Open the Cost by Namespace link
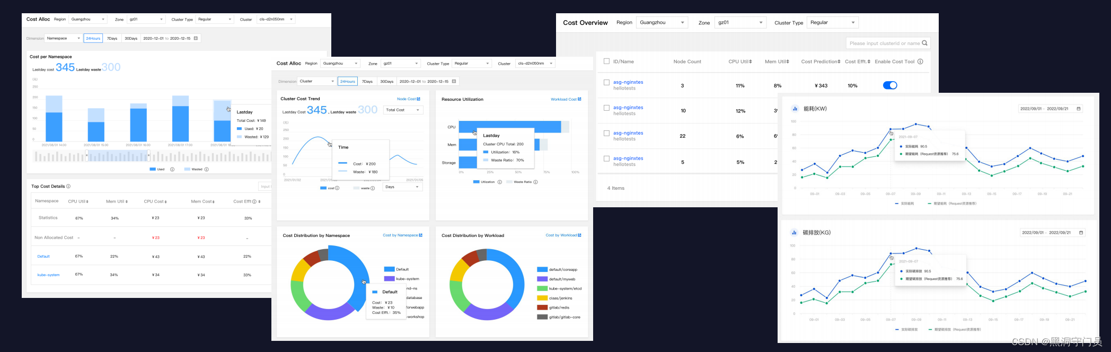The height and width of the screenshot is (352, 1111). (x=402, y=235)
